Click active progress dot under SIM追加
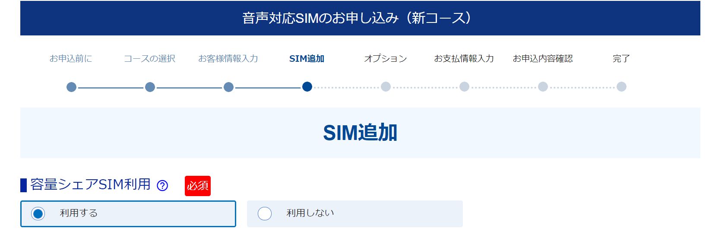This screenshot has width=728, height=235. [307, 87]
